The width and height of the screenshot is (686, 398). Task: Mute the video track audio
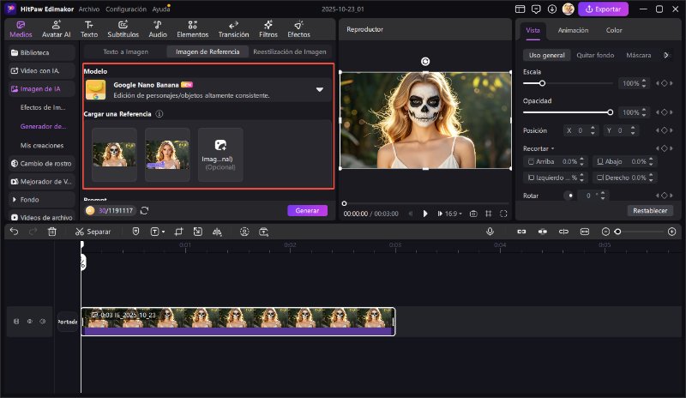point(44,322)
